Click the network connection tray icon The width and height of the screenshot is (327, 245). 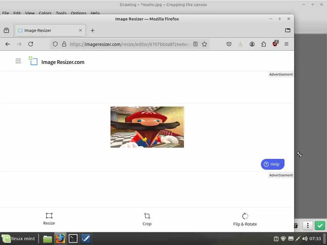(x=298, y=239)
